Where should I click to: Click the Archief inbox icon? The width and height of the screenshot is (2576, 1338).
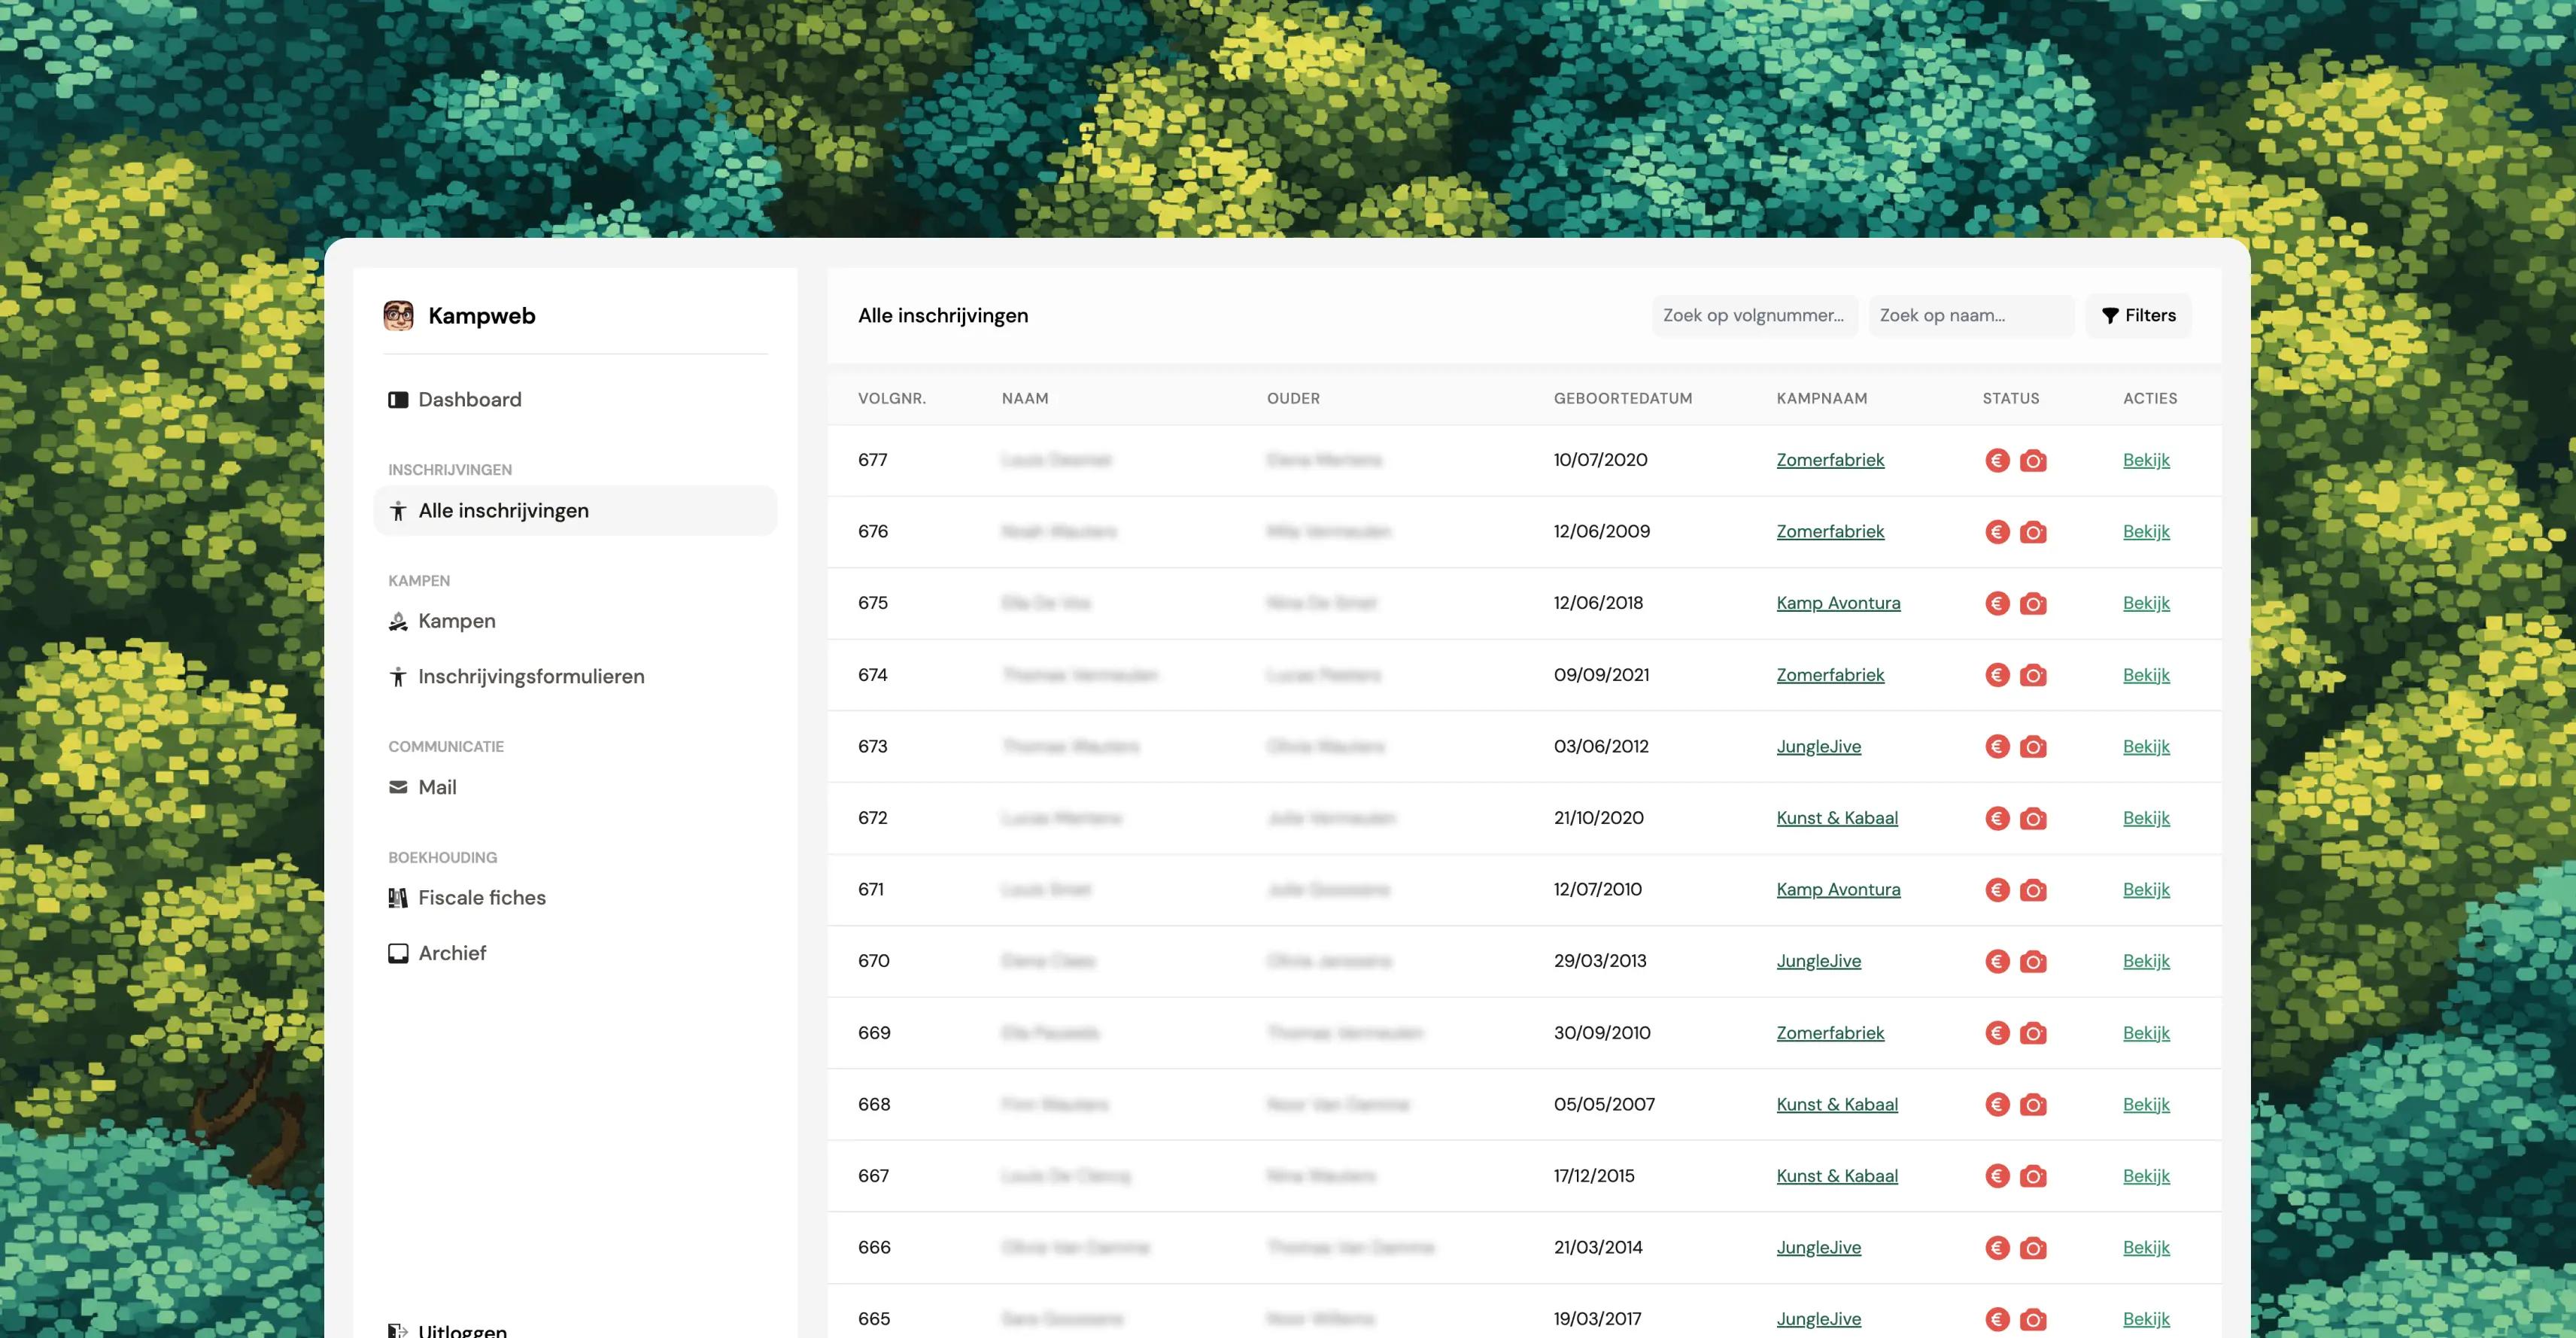pyautogui.click(x=398, y=953)
